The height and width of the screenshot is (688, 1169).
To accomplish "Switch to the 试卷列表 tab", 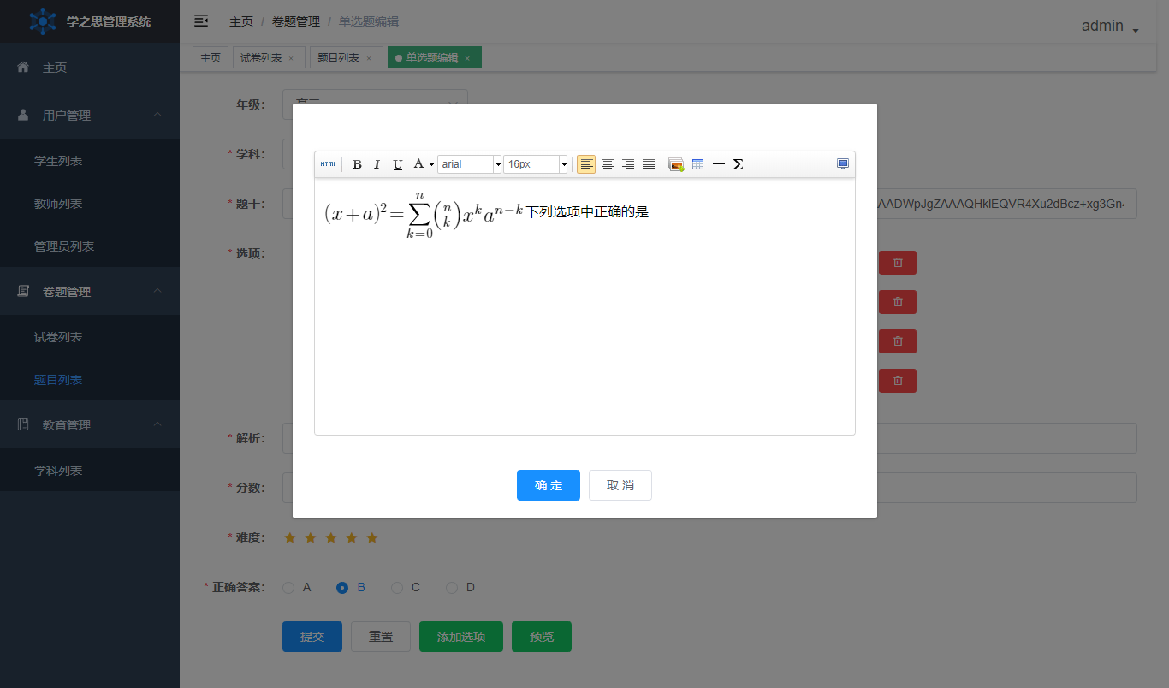I will click(x=261, y=58).
